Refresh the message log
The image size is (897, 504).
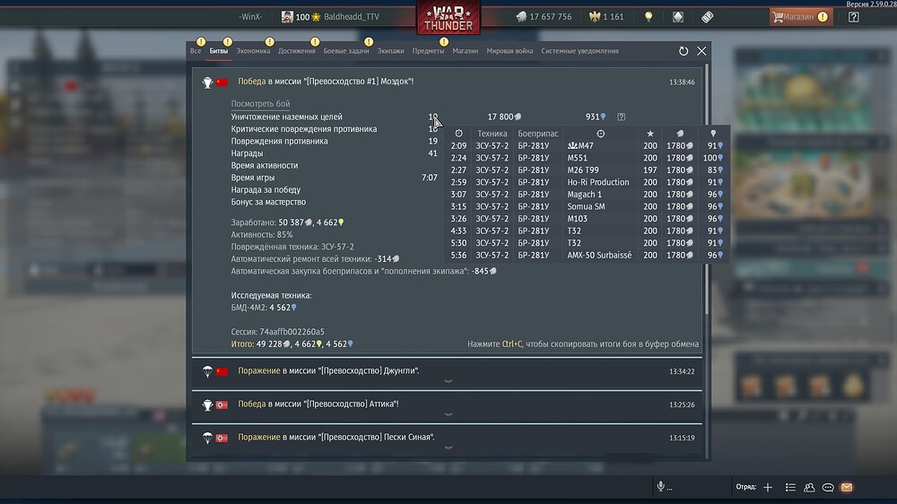[x=683, y=51]
